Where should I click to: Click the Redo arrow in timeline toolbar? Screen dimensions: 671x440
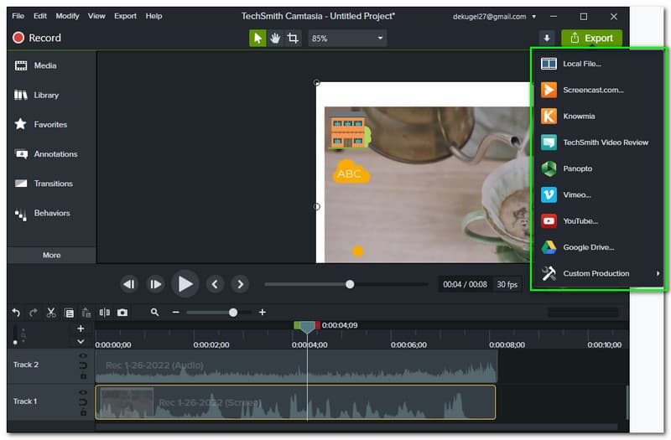(34, 313)
